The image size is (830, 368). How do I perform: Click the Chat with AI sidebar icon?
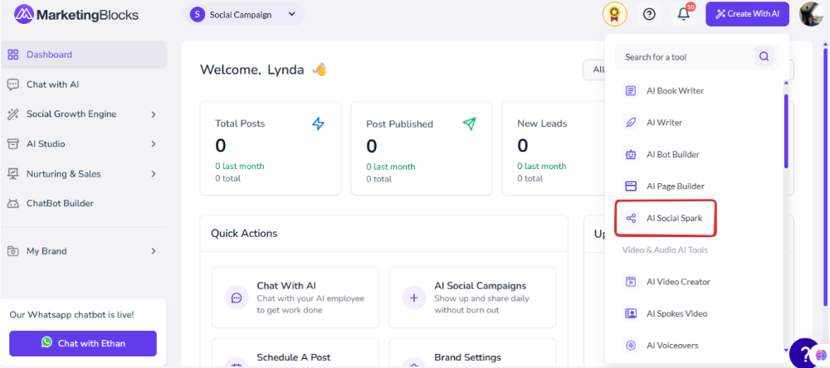pos(13,85)
